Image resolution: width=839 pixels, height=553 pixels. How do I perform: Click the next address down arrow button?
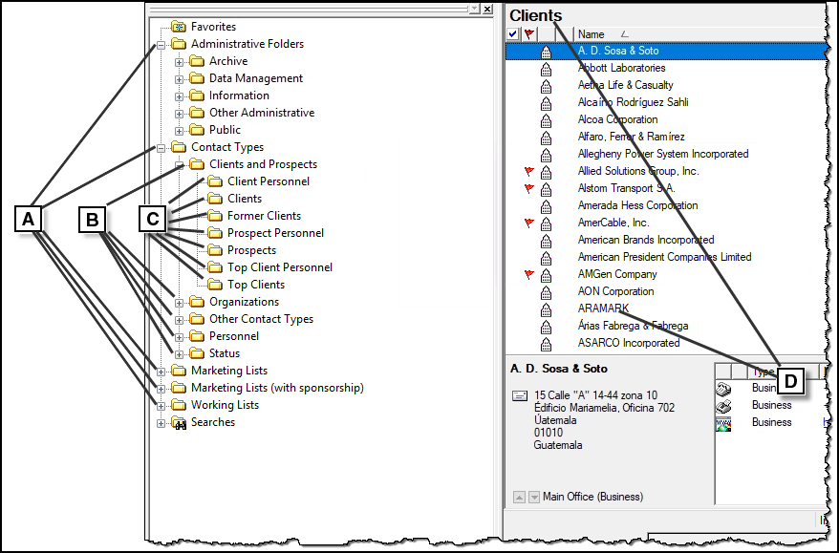[x=534, y=498]
